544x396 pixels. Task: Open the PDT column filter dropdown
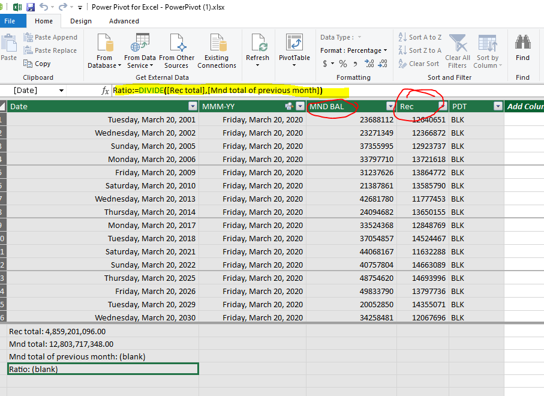point(498,106)
